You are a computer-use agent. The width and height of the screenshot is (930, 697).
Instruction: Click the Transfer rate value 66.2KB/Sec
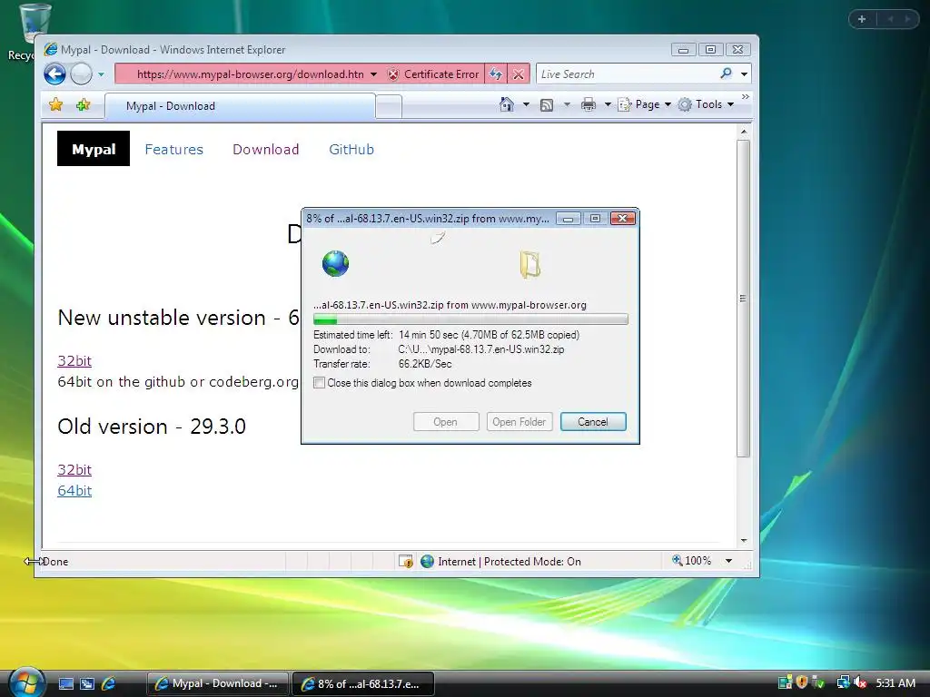pyautogui.click(x=425, y=364)
